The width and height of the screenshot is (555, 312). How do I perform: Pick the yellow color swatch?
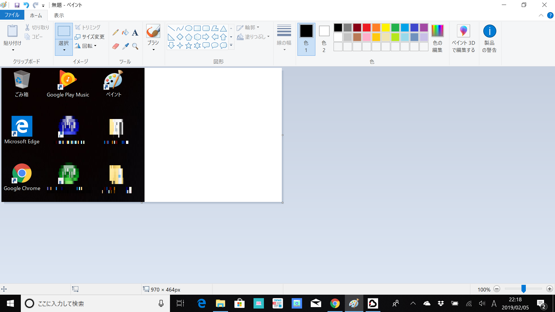pyautogui.click(x=386, y=27)
